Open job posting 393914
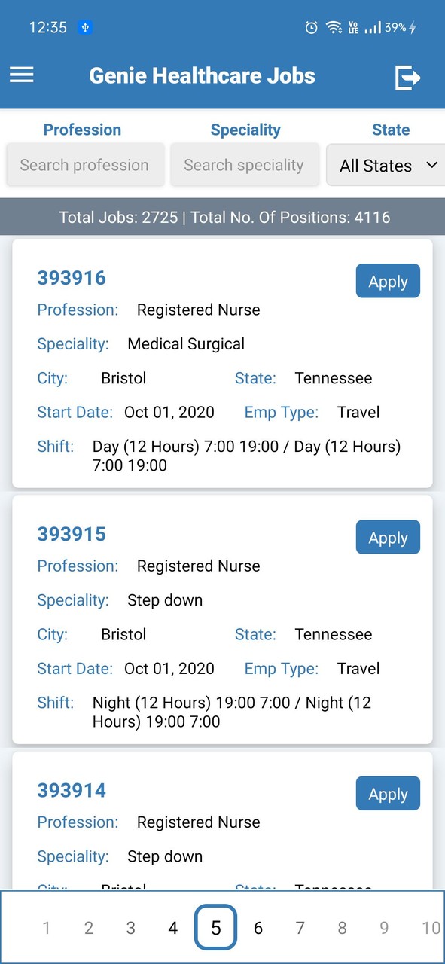Screen dimensions: 445x964 click(x=71, y=790)
